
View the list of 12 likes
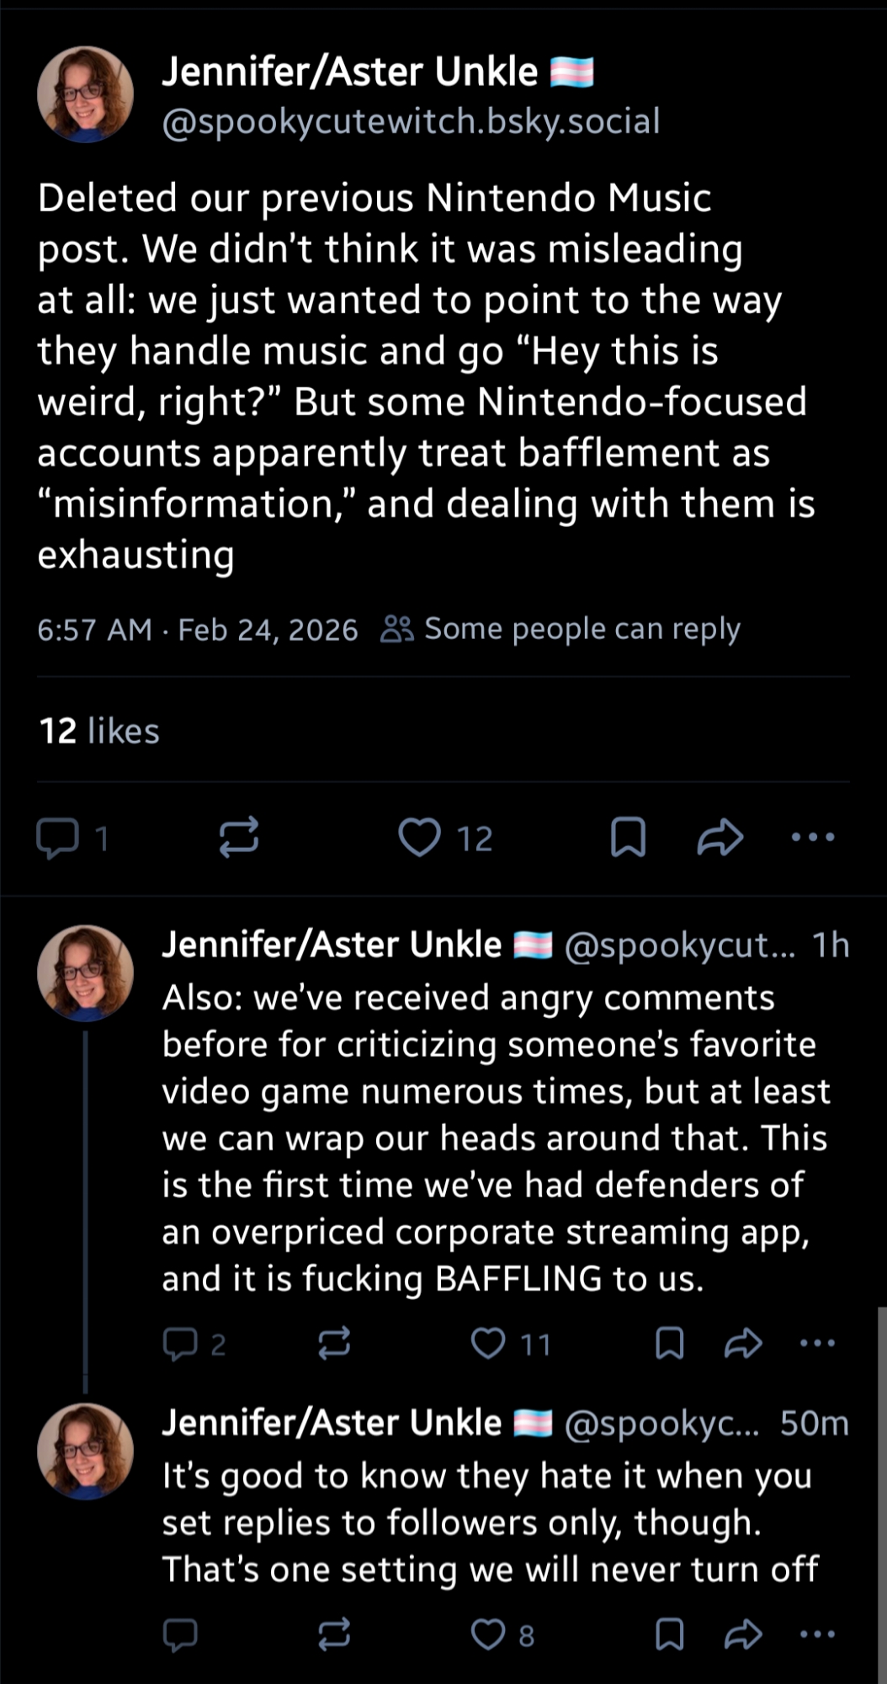[99, 731]
